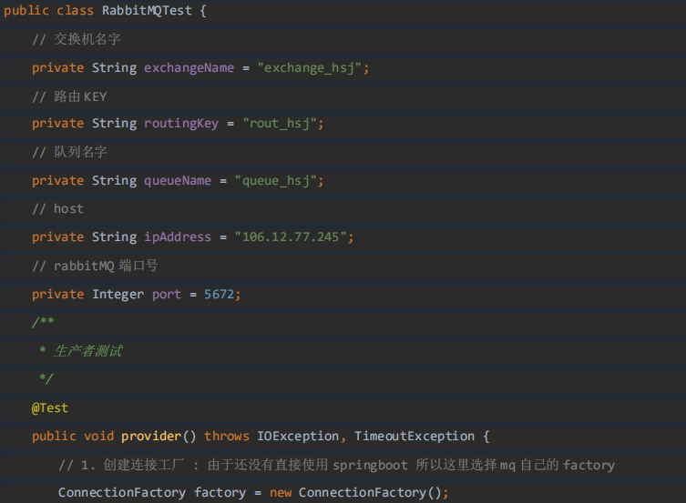The width and height of the screenshot is (686, 503).
Task: Click the 路由 KEY comment
Action: click(x=69, y=96)
